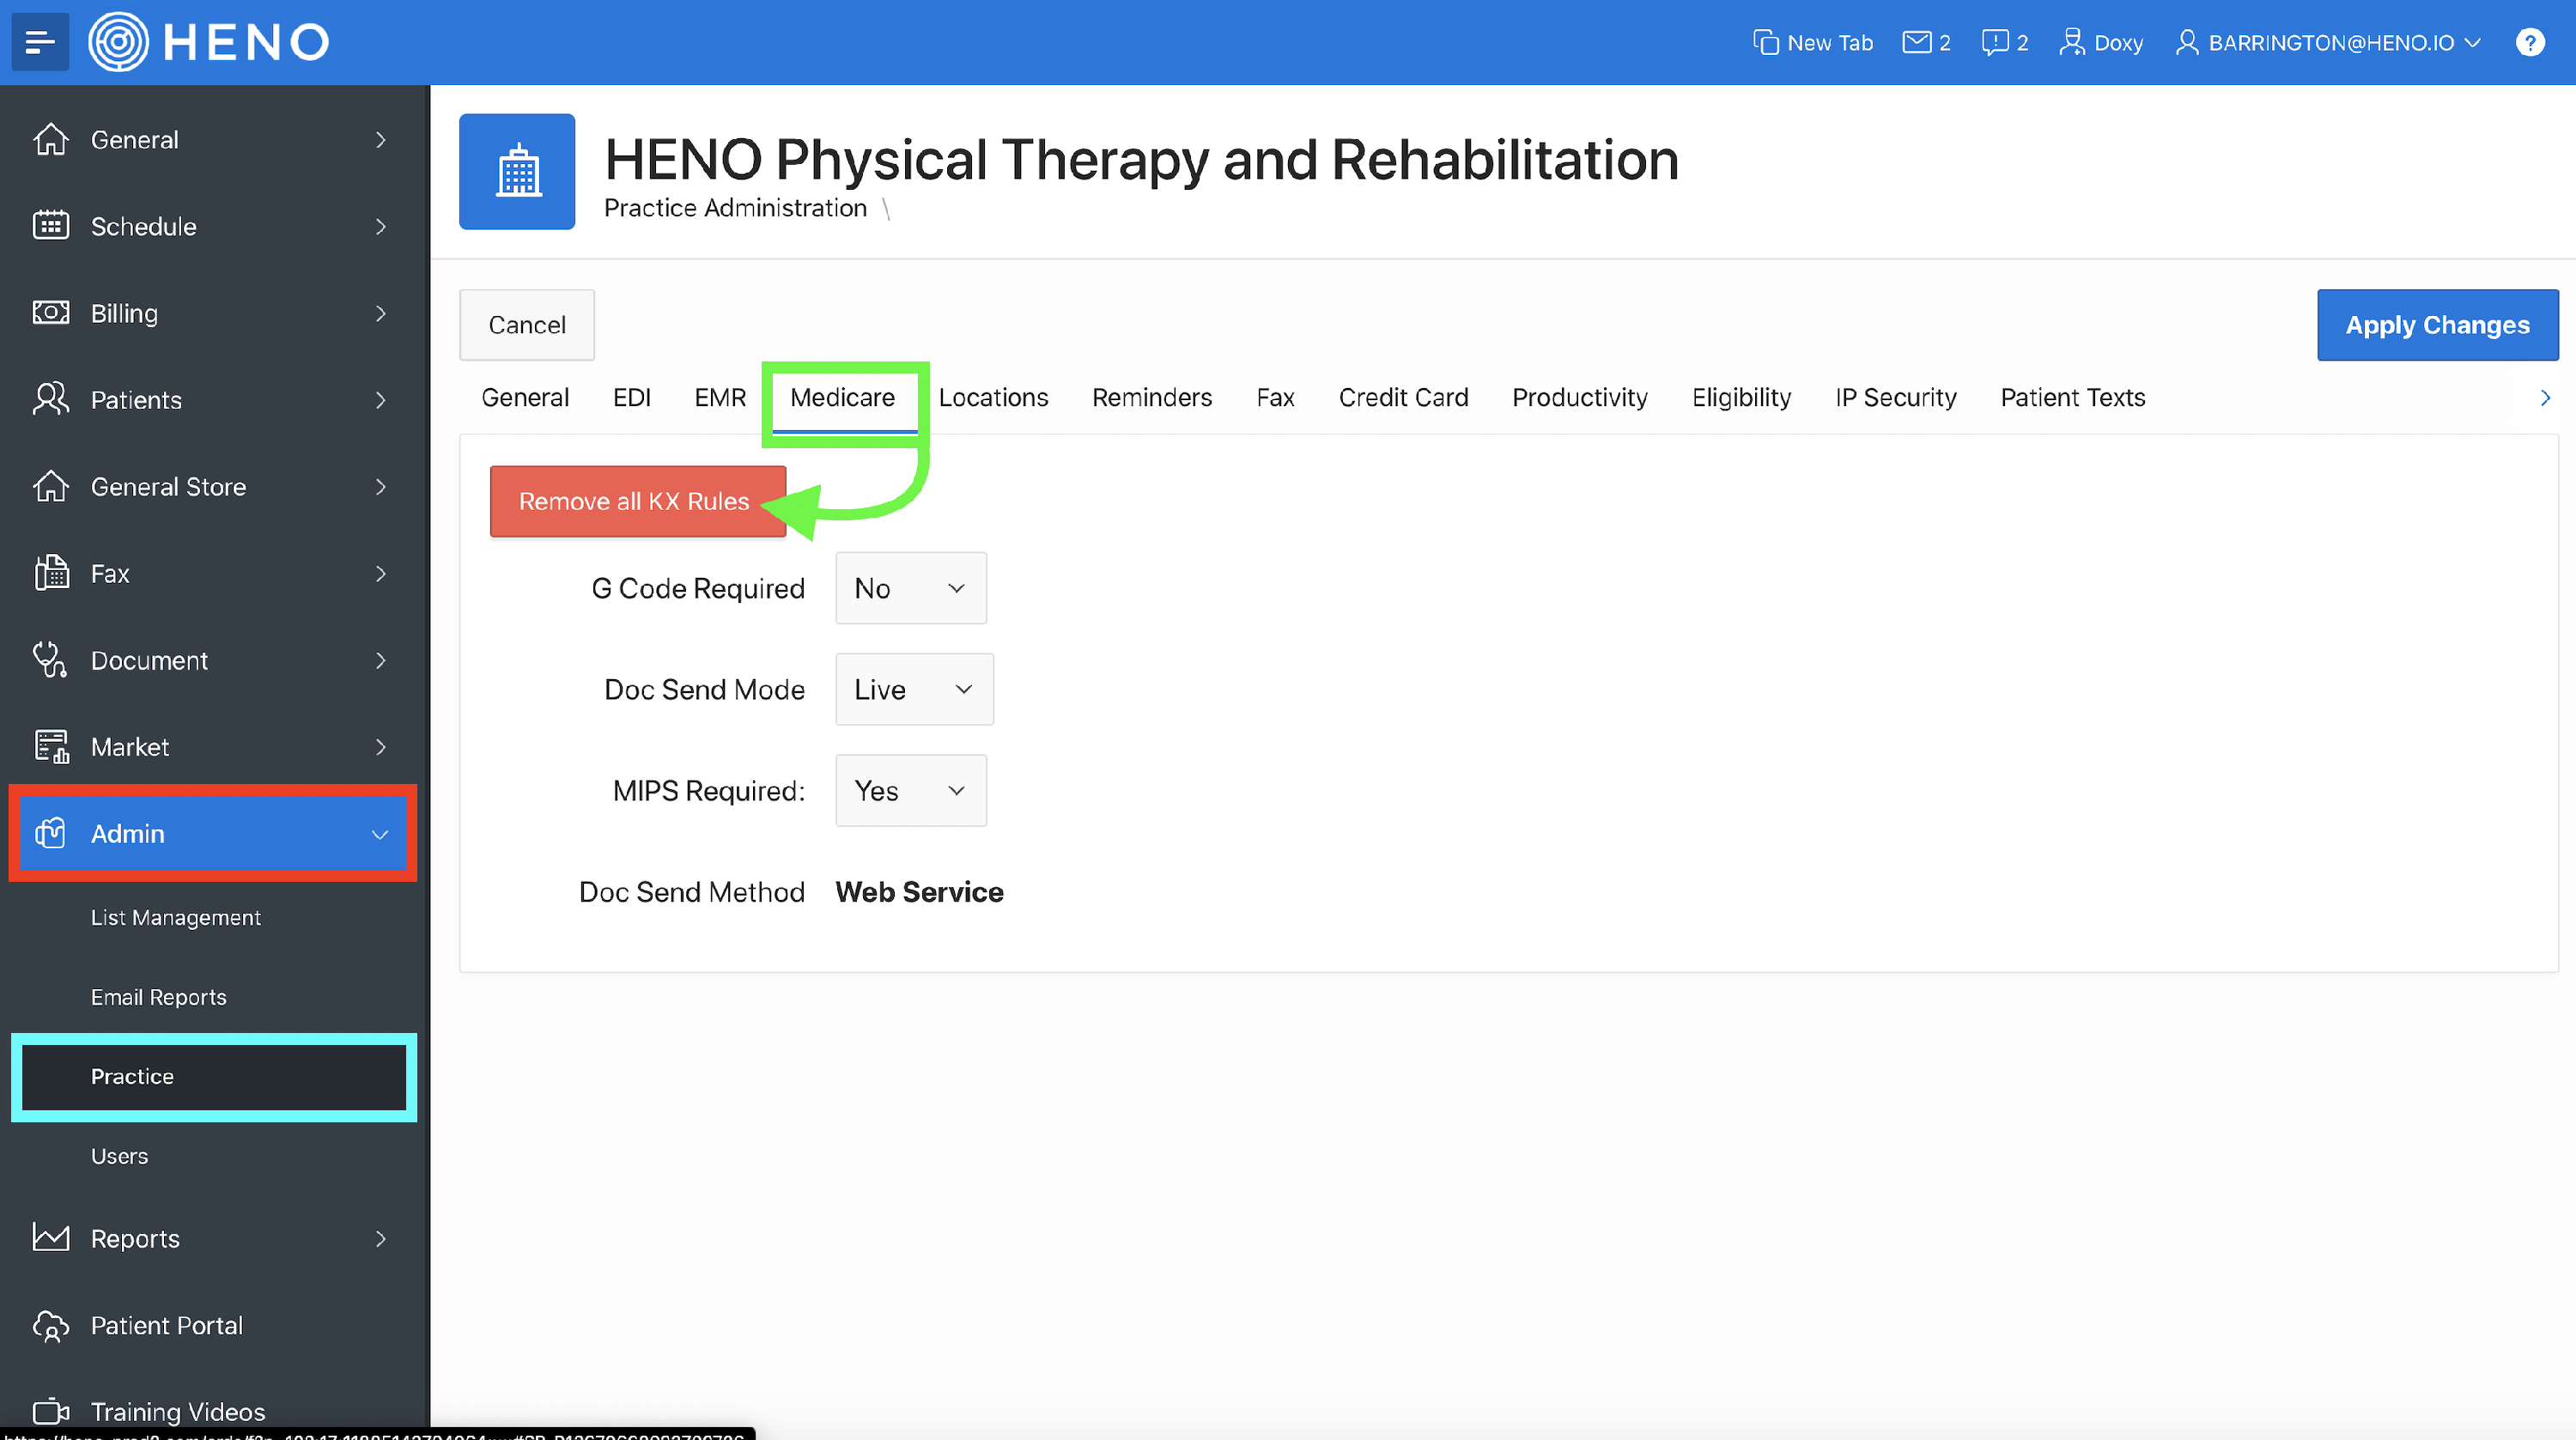Open the MIPS Required dropdown
Screen dimensions: 2576x1440
pos(910,790)
